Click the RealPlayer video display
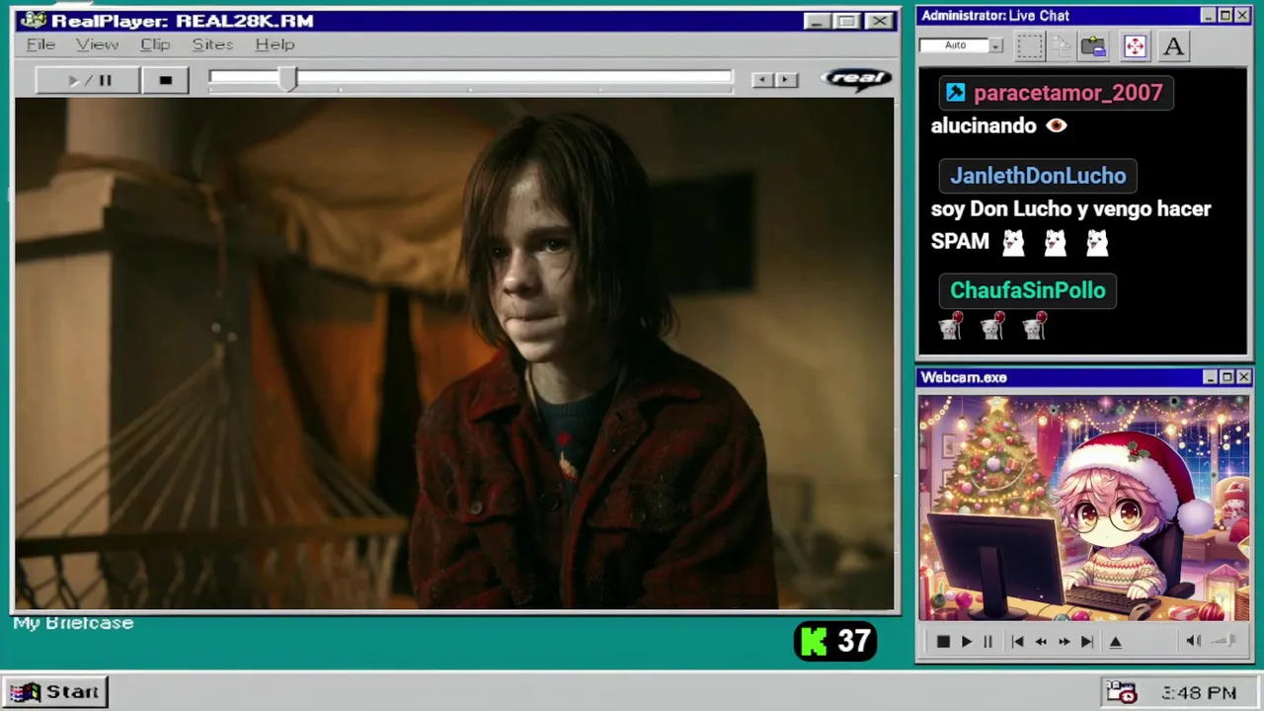The image size is (1264, 711). point(454,354)
